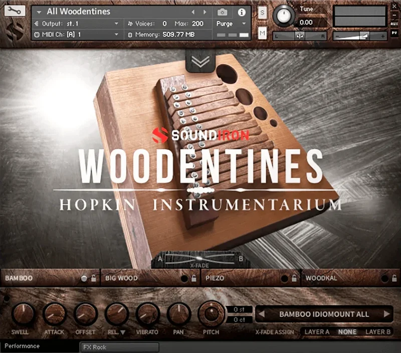Image resolution: width=401 pixels, height=353 pixels.
Task: Select the next instrument arrow in header
Action: (205, 12)
